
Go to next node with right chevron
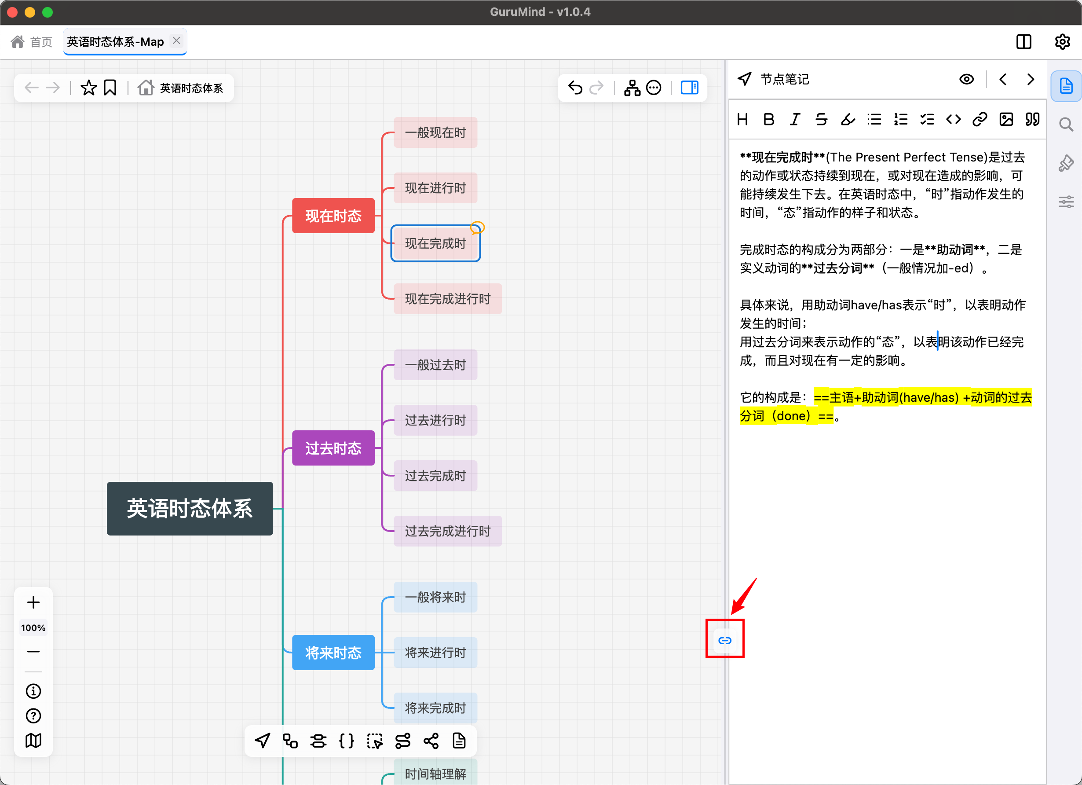pos(1030,79)
